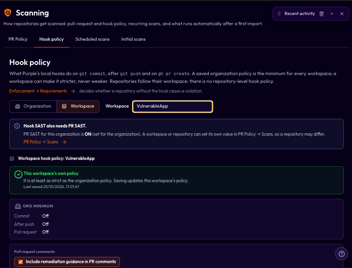Image resolution: width=352 pixels, height=268 pixels.
Task: Open the Scheduled scans tab
Action: pos(92,39)
